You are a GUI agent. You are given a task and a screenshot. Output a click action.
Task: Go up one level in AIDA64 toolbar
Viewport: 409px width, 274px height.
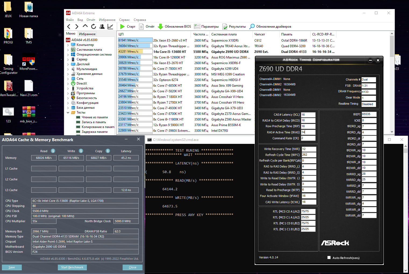click(x=85, y=26)
